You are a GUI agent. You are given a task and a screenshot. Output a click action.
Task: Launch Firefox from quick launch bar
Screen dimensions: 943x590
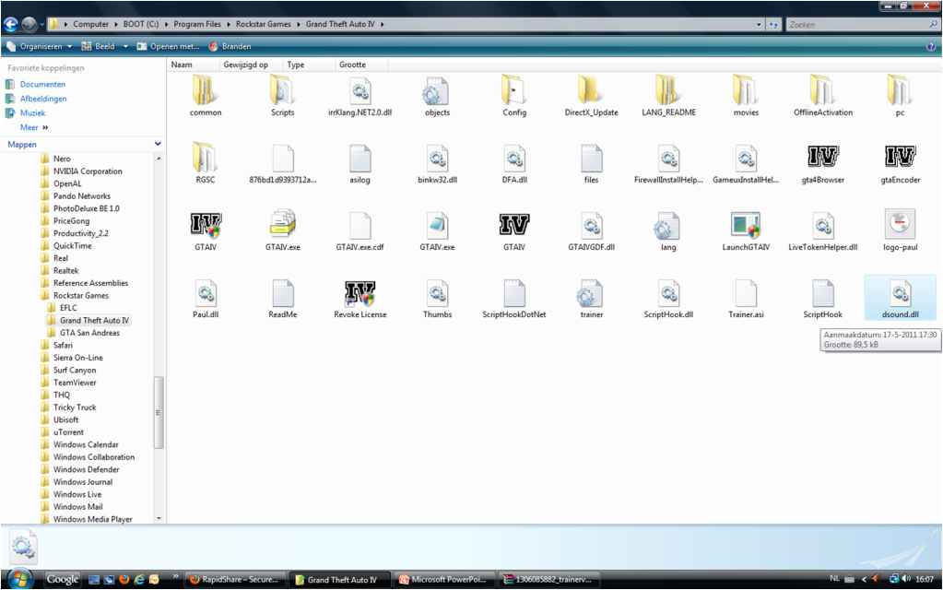(124, 579)
